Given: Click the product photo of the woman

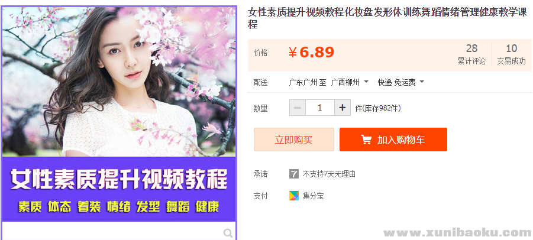Looking at the screenshot, I should pos(119,82).
